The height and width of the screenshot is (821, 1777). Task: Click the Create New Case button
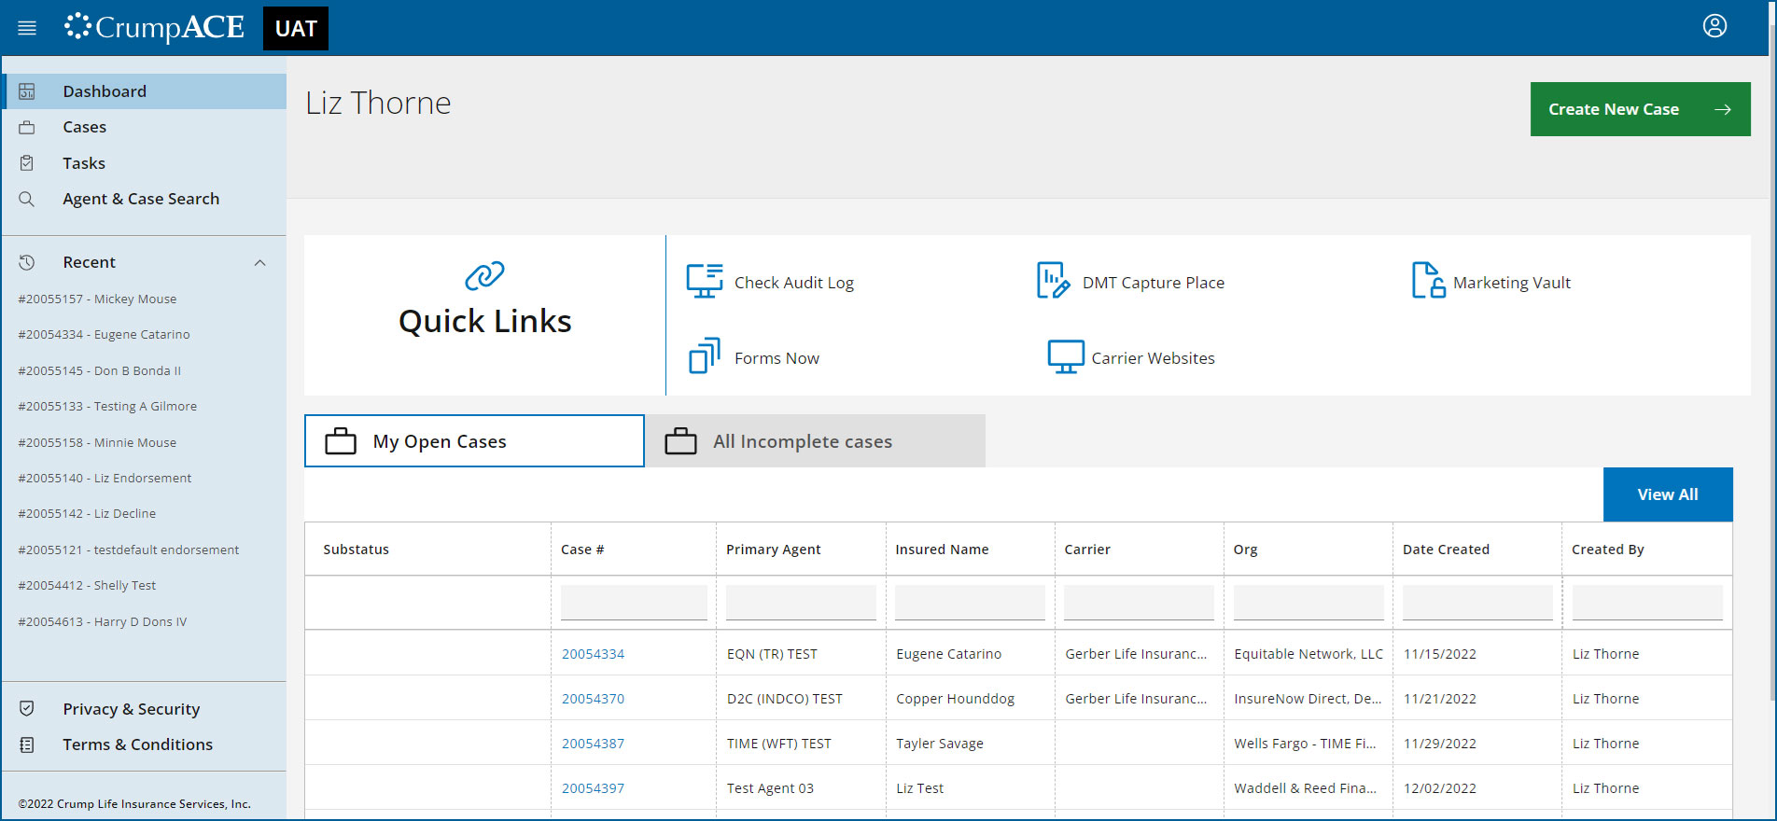click(1639, 109)
